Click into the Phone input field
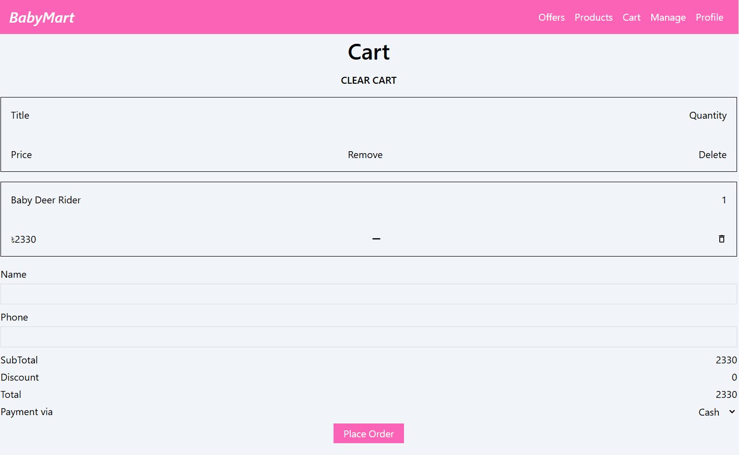739x455 pixels. [369, 337]
